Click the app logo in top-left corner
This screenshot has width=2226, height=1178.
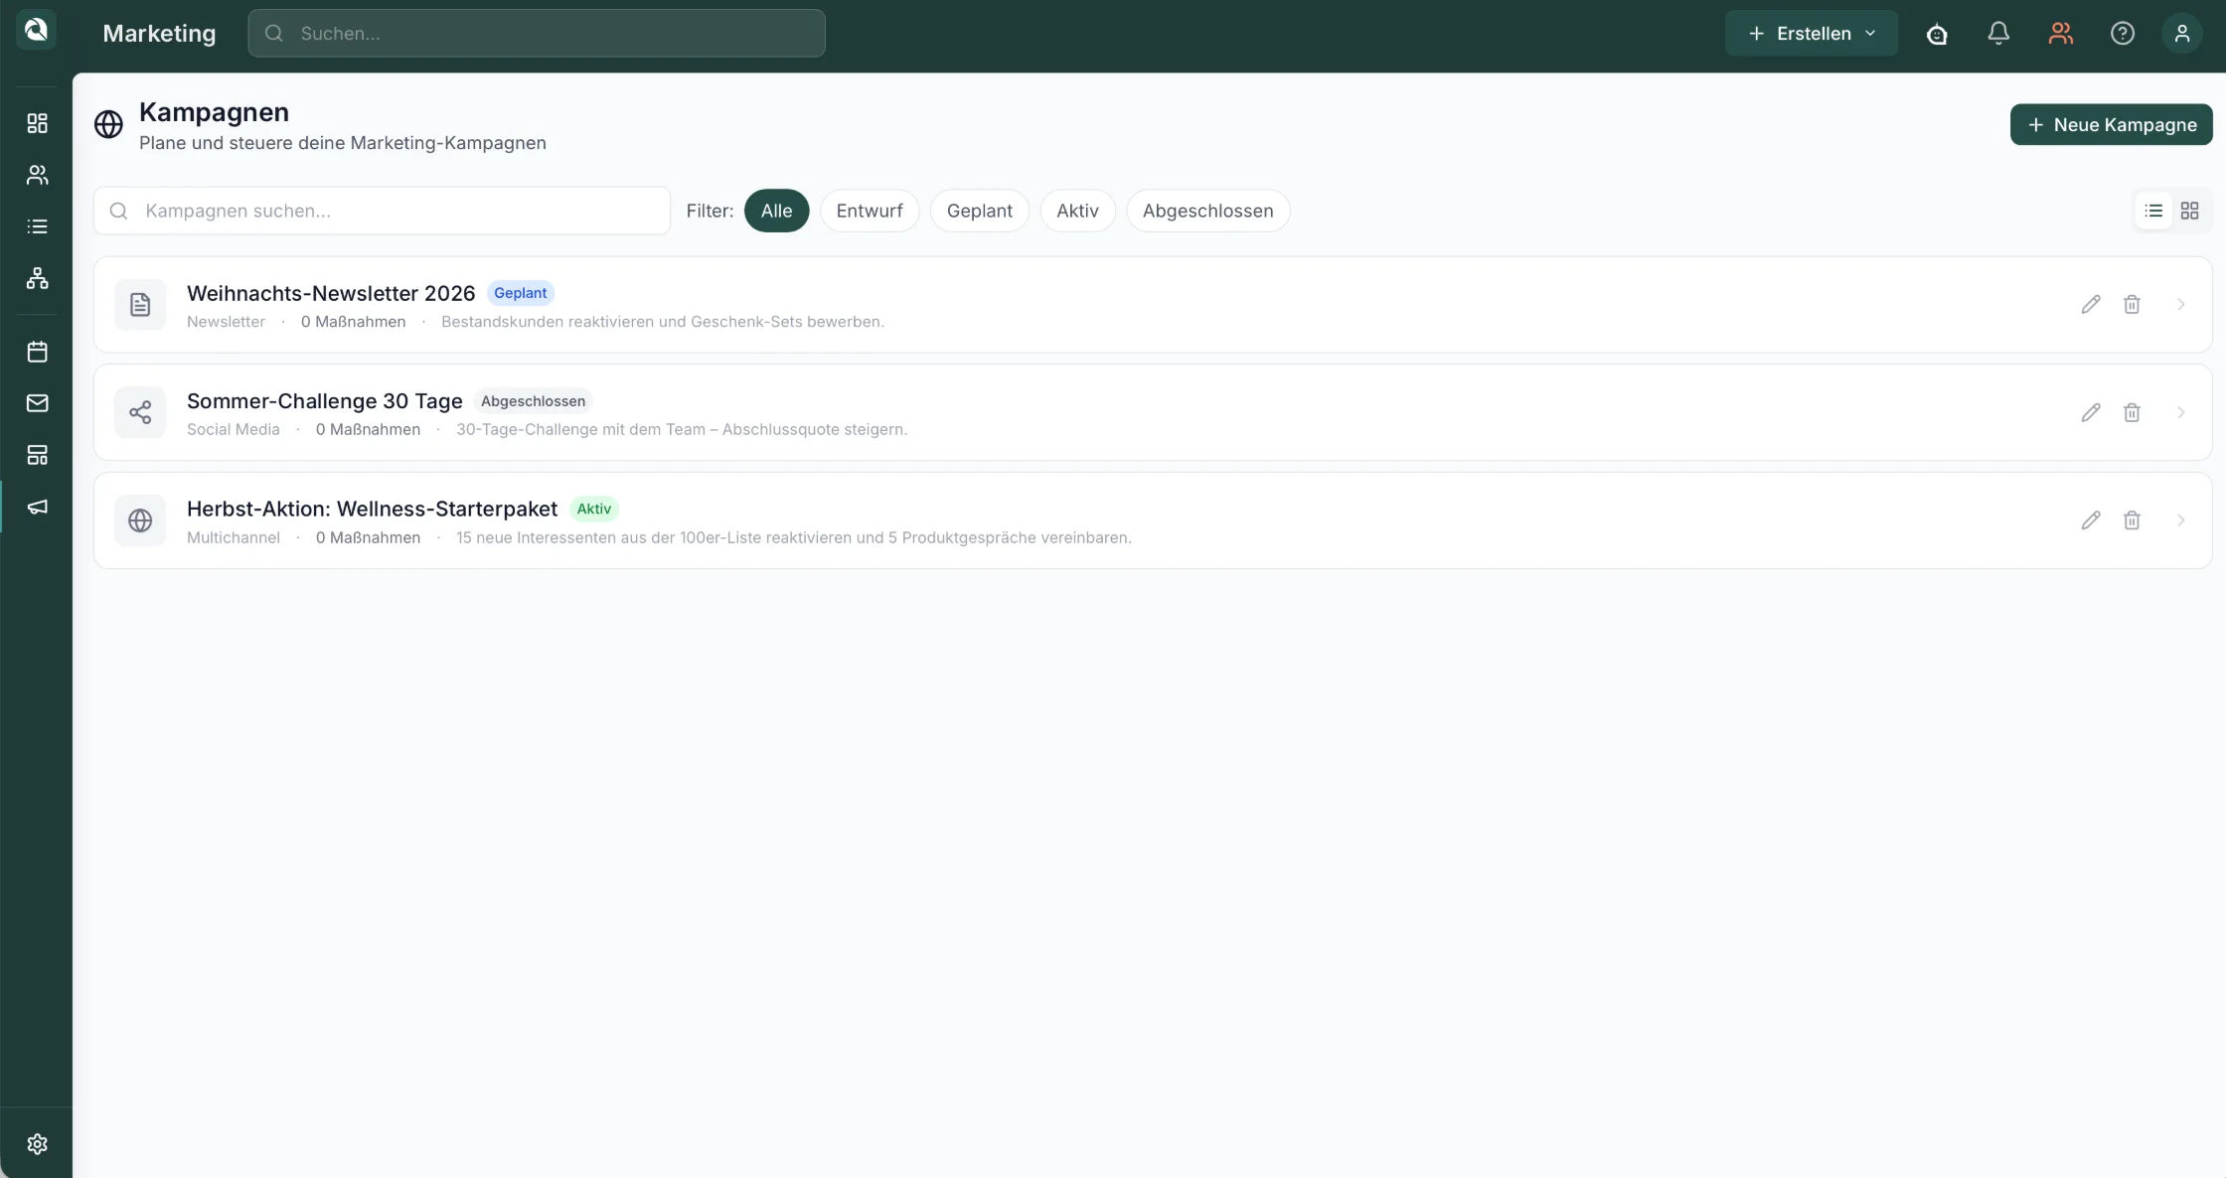coord(36,30)
